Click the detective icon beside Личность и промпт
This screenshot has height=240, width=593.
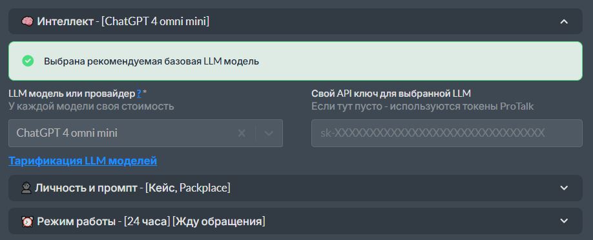[26, 188]
